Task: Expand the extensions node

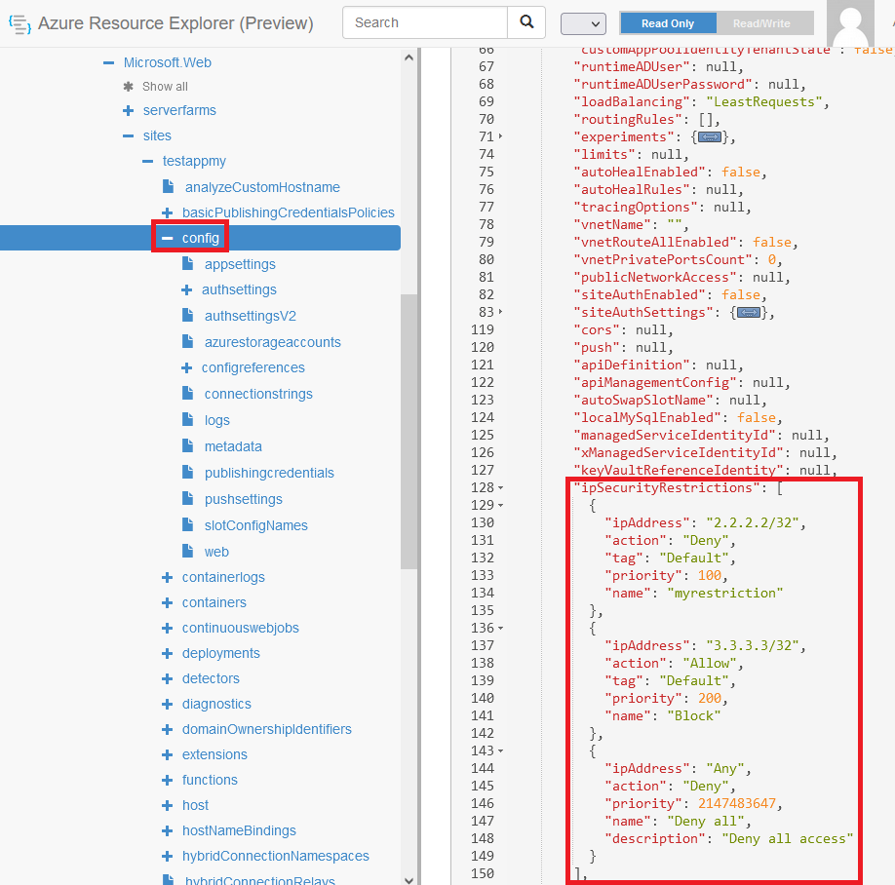Action: (x=168, y=755)
